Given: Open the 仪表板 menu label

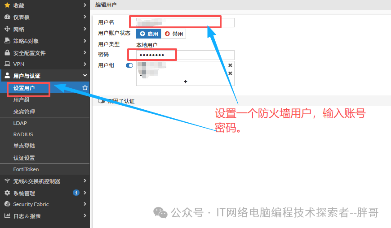Looking at the screenshot, I should [22, 17].
